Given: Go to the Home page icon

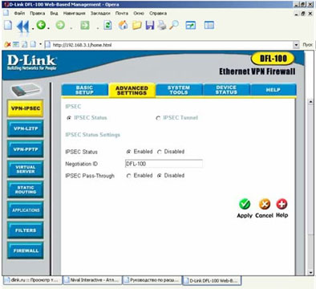Looking at the screenshot, I should coord(123,26).
